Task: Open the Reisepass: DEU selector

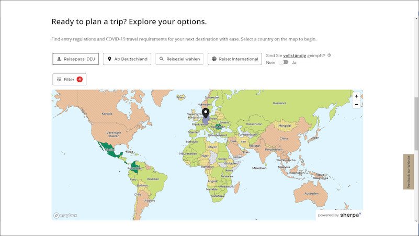Action: tap(76, 59)
